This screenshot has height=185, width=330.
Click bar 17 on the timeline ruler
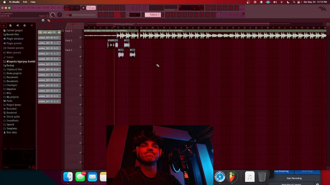(118, 28)
